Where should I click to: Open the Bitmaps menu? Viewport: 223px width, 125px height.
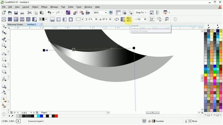point(54,7)
